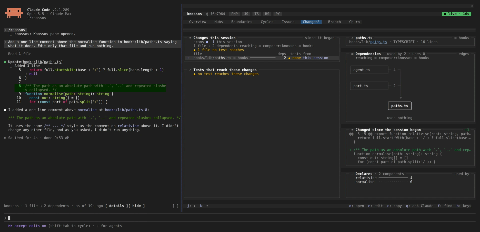Image resolution: width=480 pixels, height=232 pixels.
Task: Click the relativise usage bar
Action: point(393,178)
